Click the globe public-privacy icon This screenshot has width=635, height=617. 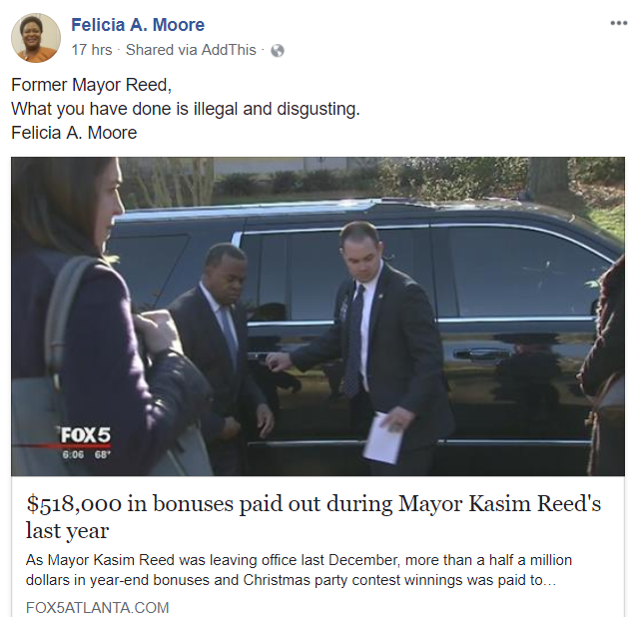278,51
